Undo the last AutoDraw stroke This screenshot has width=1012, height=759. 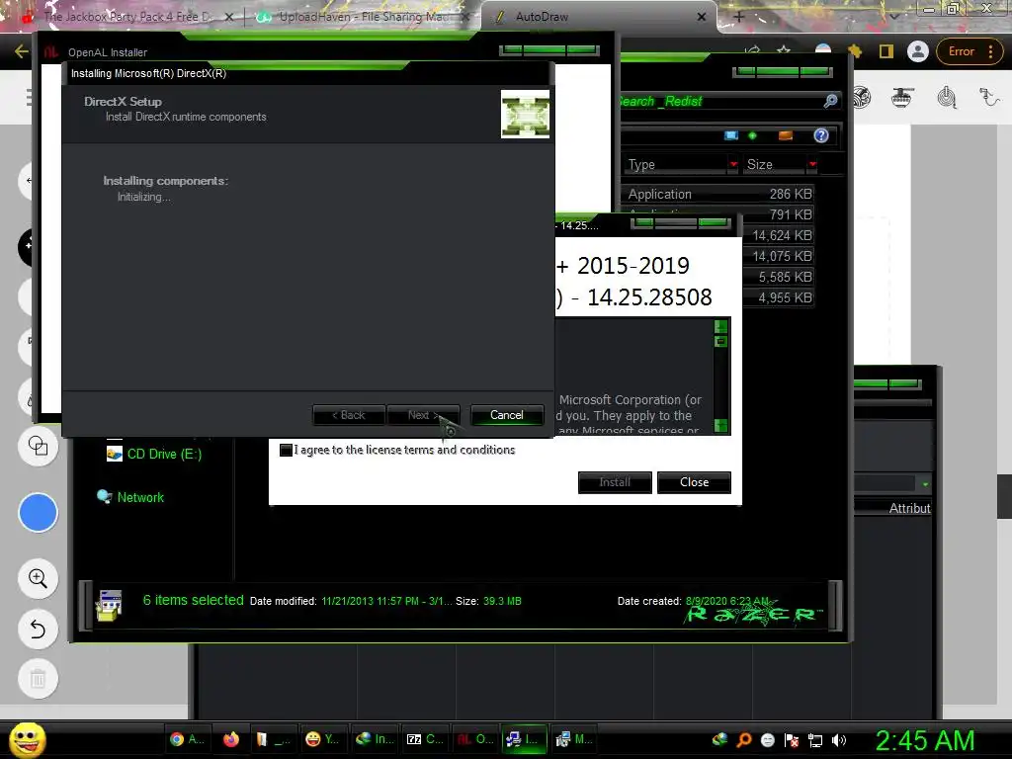[x=39, y=629]
